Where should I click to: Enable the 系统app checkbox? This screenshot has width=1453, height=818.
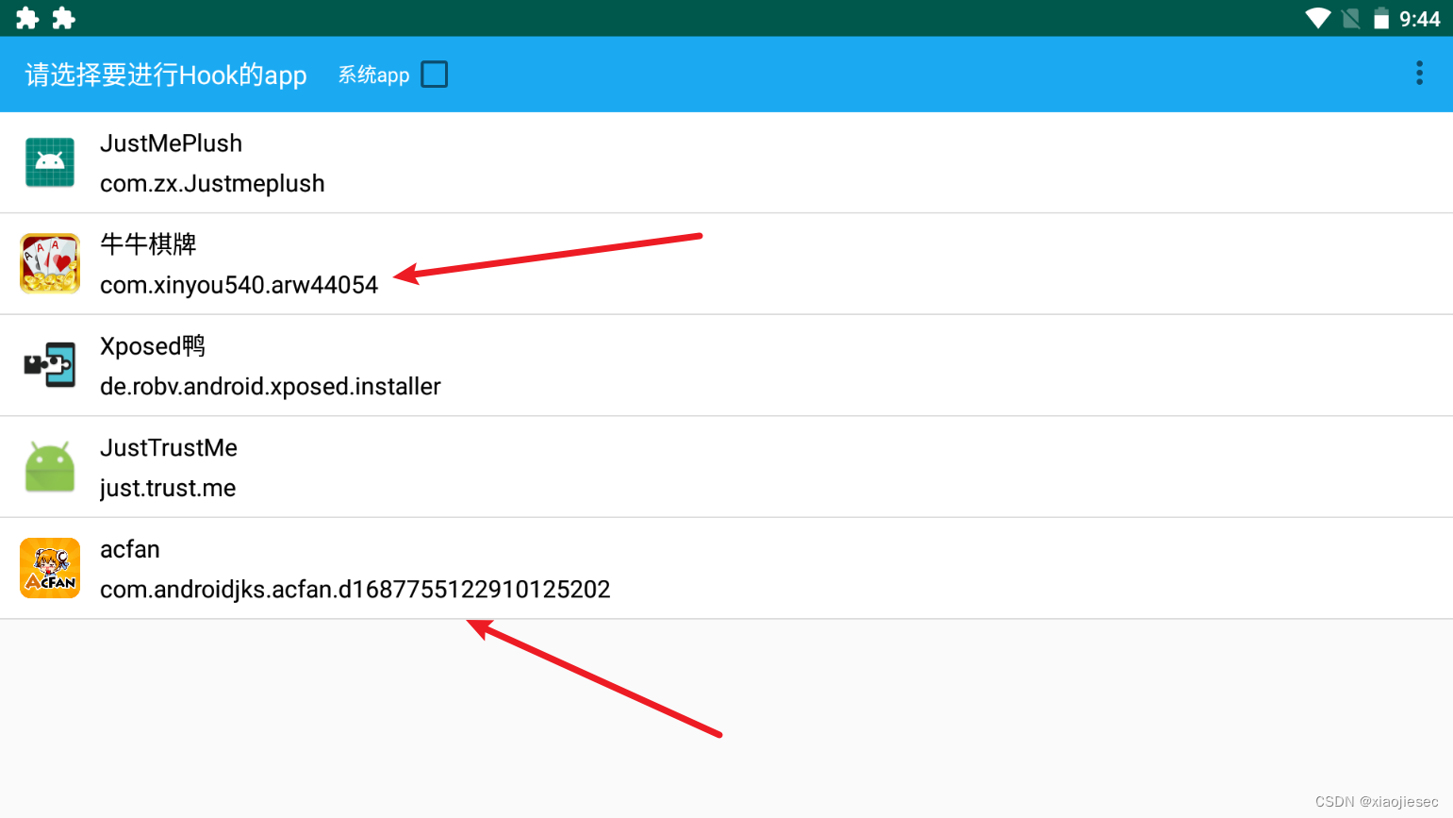(x=435, y=74)
